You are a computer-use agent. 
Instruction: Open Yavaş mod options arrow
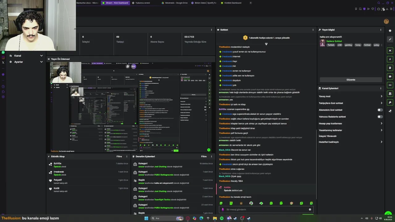[381, 96]
